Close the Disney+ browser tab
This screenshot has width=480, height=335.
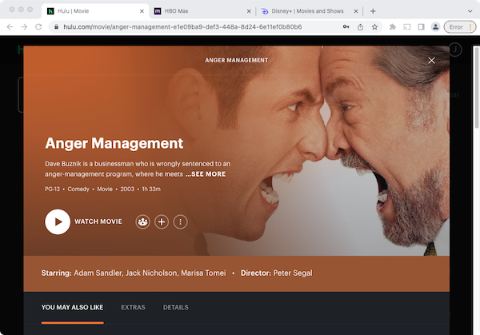pyautogui.click(x=356, y=11)
